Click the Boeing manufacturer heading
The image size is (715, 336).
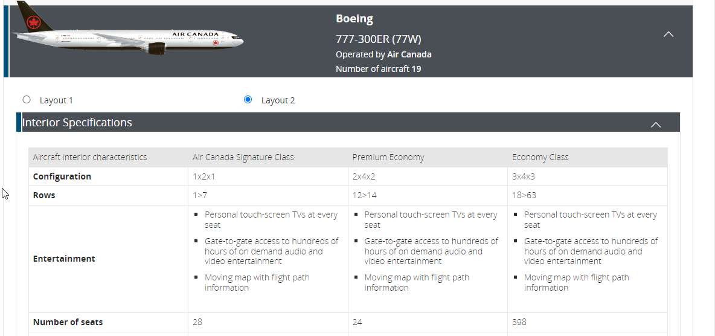point(354,19)
